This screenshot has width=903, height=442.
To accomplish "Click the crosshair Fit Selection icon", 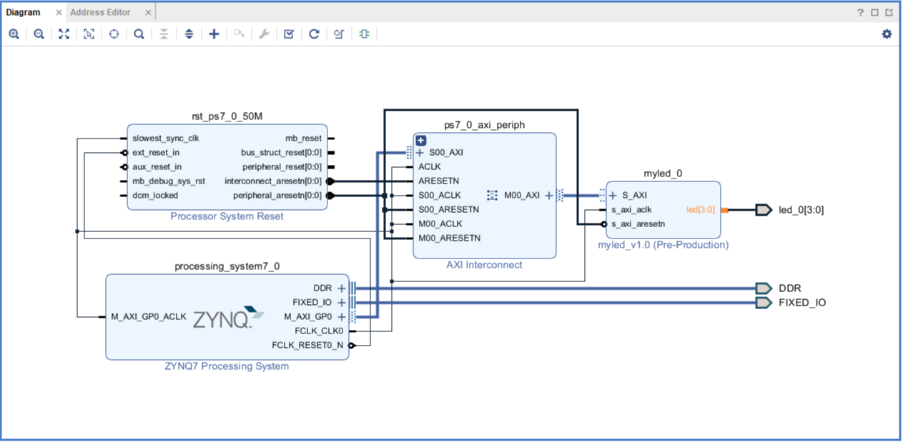I will click(x=114, y=34).
